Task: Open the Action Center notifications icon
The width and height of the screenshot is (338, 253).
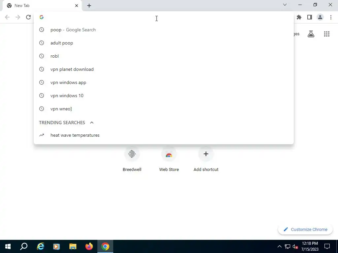Action: tap(327, 246)
